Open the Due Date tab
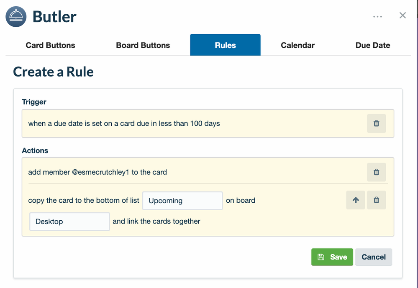Image resolution: width=418 pixels, height=288 pixels. (373, 45)
